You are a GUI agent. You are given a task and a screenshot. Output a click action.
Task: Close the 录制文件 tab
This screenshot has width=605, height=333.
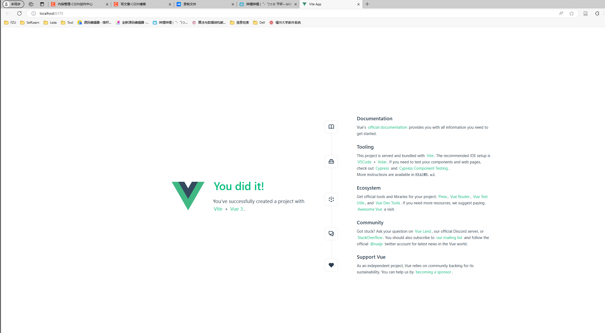click(233, 4)
